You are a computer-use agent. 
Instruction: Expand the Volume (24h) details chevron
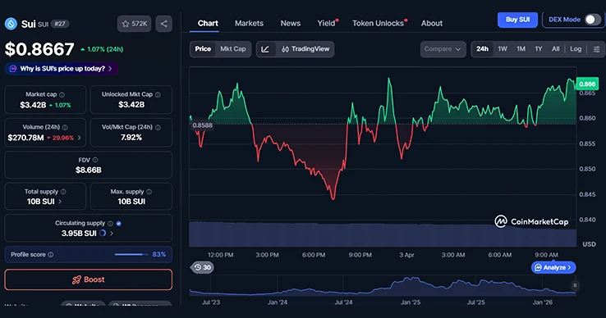click(79, 138)
